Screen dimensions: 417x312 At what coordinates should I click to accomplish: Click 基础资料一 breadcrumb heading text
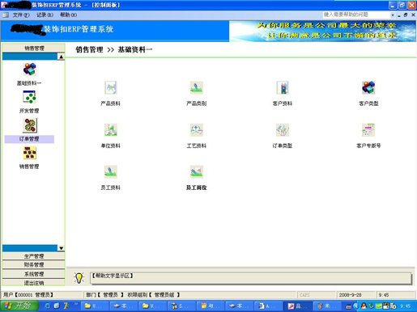[135, 49]
